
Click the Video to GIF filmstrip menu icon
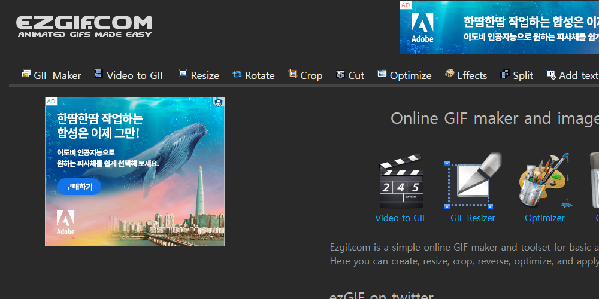click(99, 74)
